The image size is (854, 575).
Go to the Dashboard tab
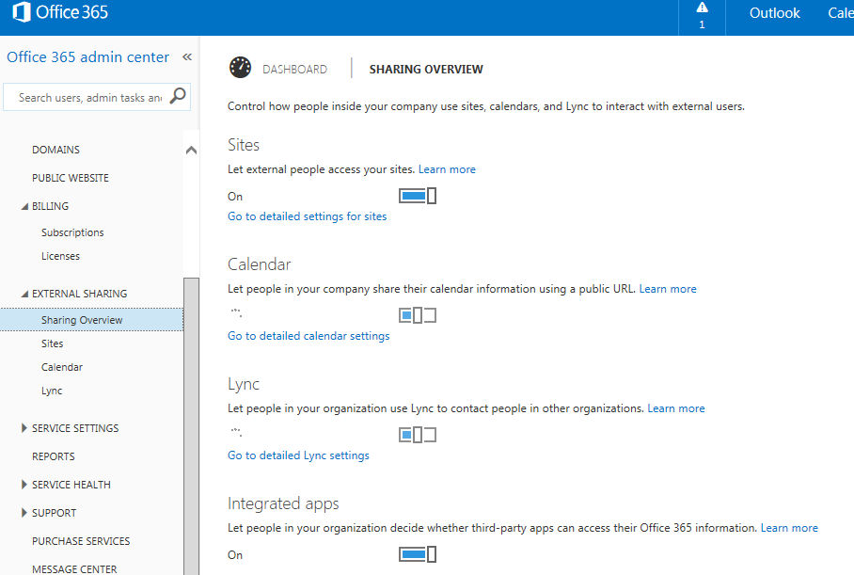pos(294,70)
